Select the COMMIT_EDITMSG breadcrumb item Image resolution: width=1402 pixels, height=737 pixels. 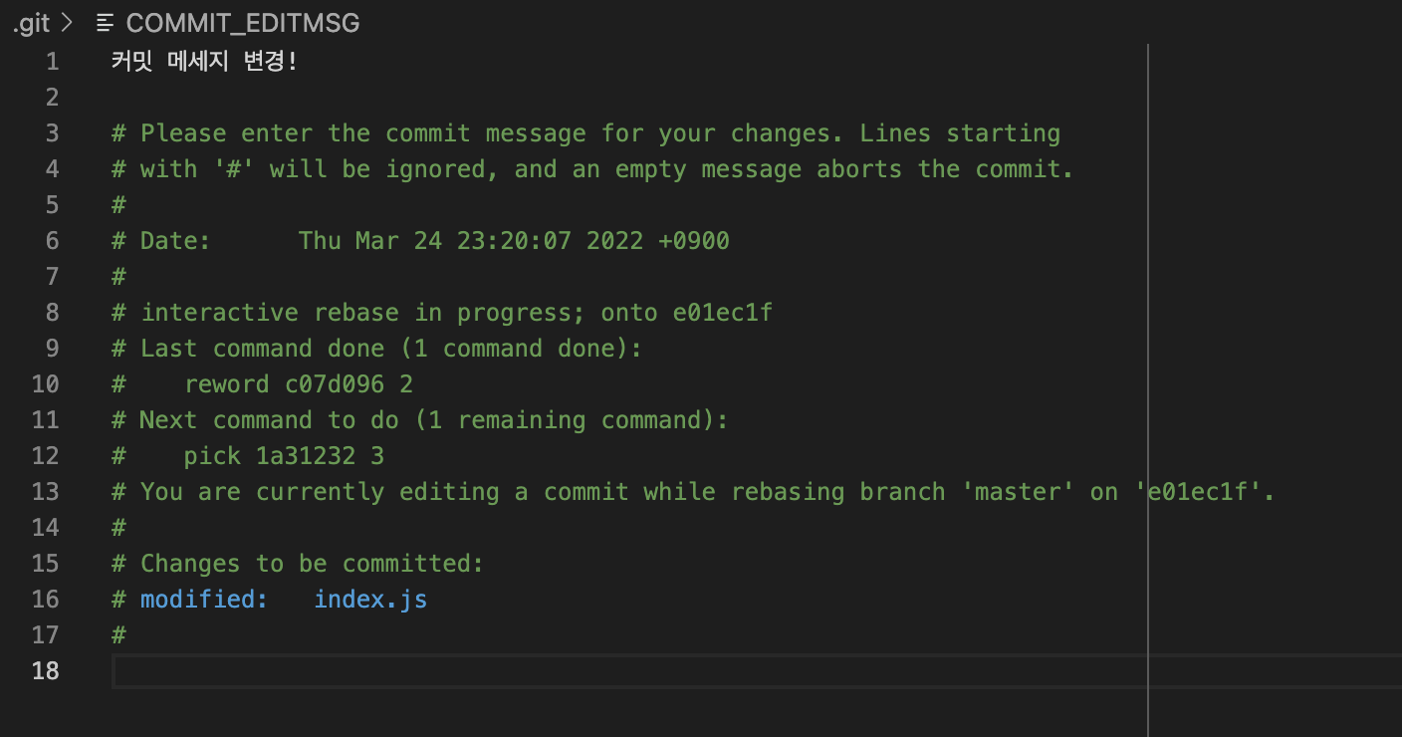coord(242,23)
